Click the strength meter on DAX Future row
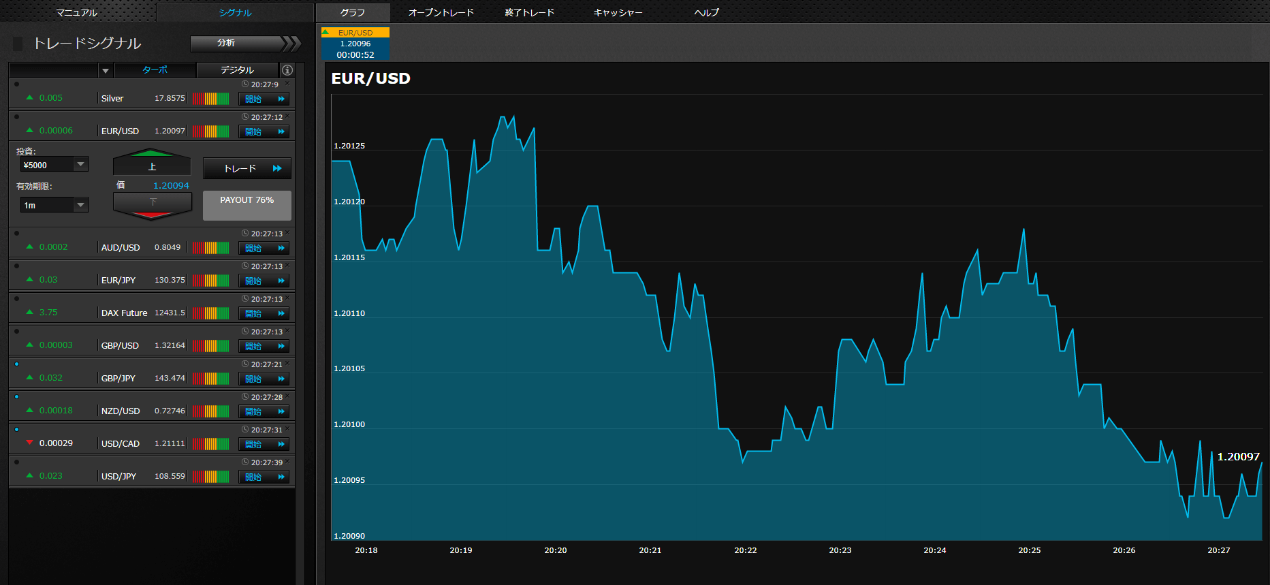Image resolution: width=1270 pixels, height=585 pixels. (x=210, y=313)
